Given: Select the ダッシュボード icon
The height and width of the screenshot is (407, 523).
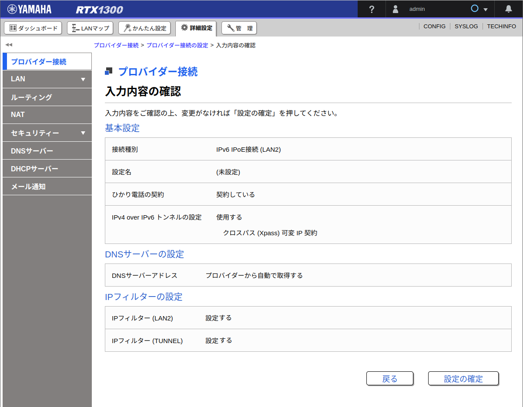Looking at the screenshot, I should click(13, 28).
